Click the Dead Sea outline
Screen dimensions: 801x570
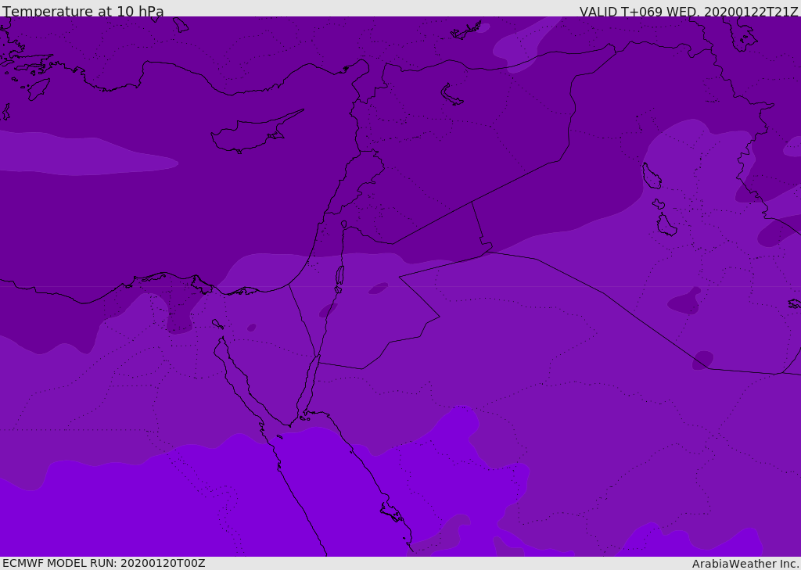[x=339, y=276]
